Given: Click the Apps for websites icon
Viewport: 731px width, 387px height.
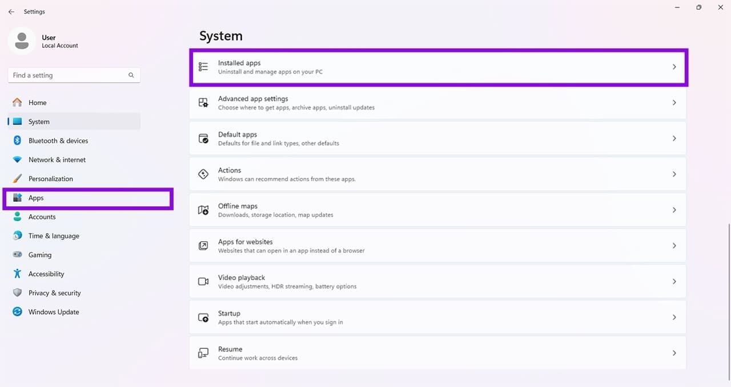Looking at the screenshot, I should click(203, 246).
